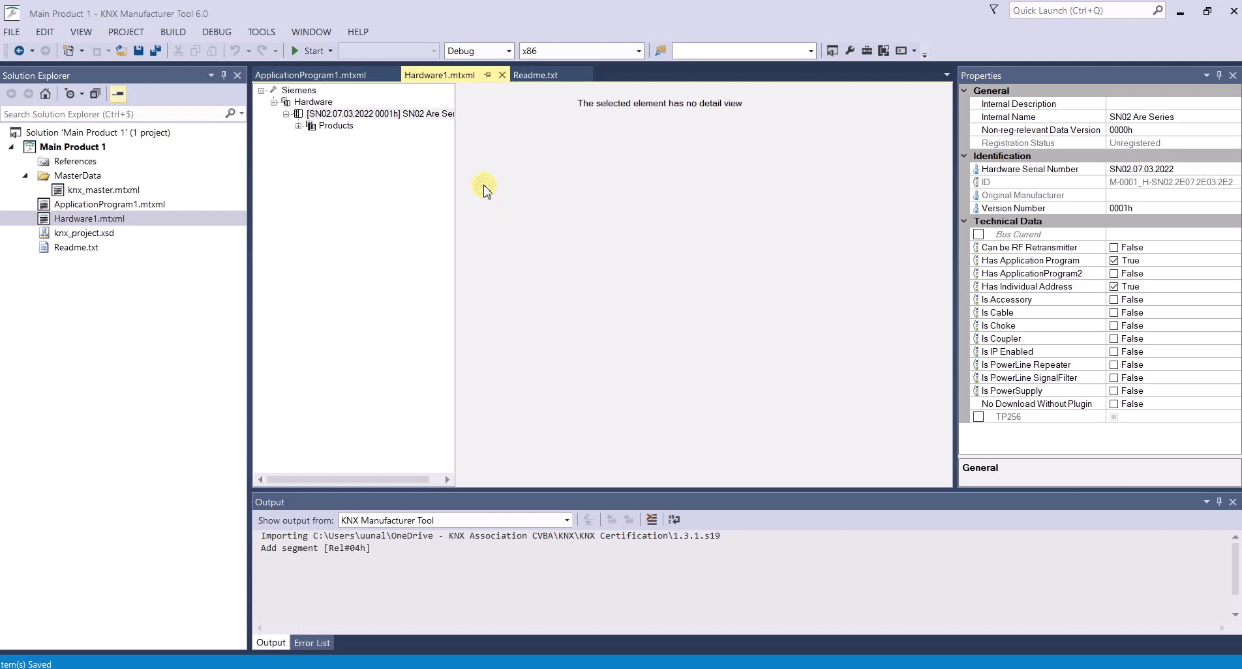Save the current file with disk icon
This screenshot has width=1242, height=669.
[138, 51]
